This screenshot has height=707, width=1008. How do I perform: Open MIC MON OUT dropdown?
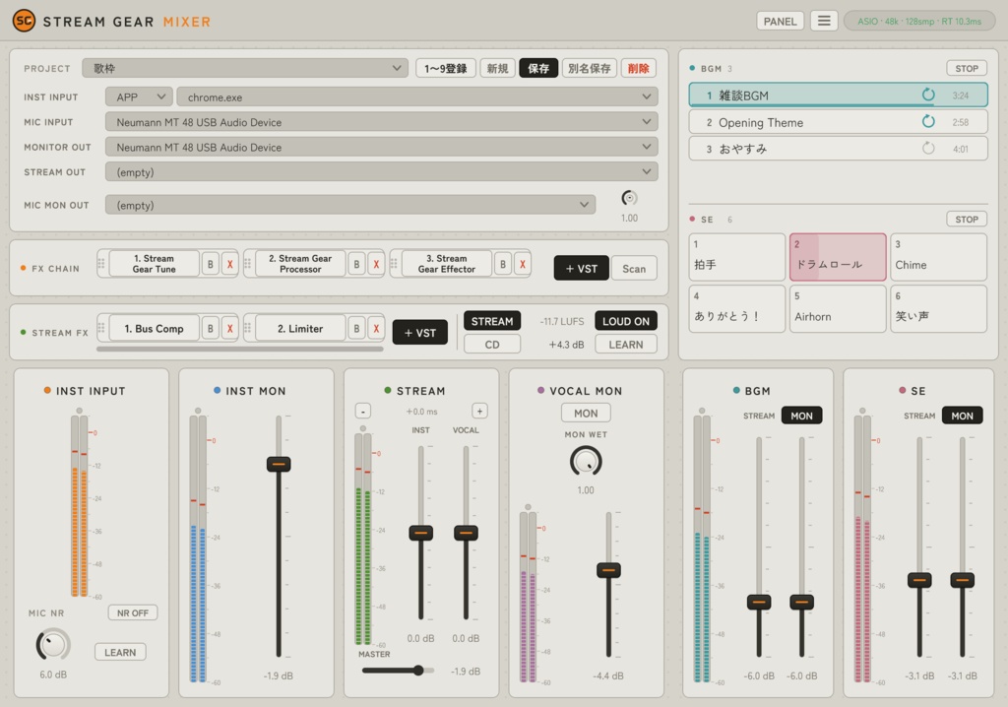click(350, 205)
